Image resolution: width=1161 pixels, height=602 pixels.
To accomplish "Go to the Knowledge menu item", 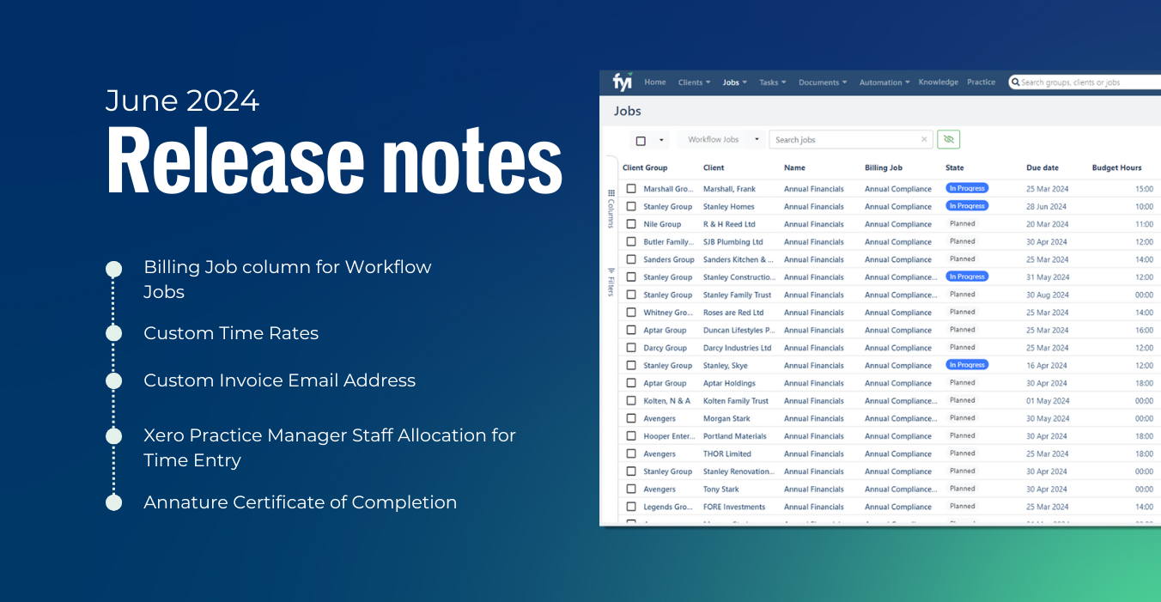I will (938, 82).
